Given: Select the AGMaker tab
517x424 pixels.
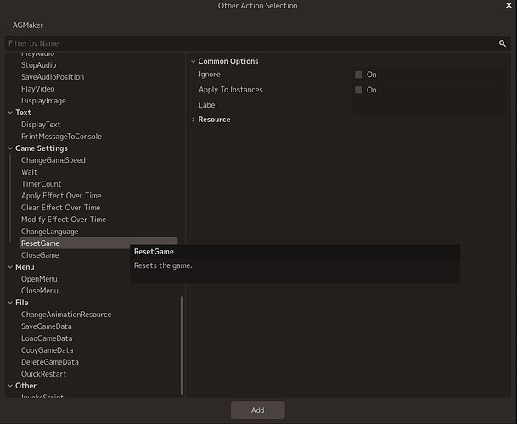Looking at the screenshot, I should 28,25.
